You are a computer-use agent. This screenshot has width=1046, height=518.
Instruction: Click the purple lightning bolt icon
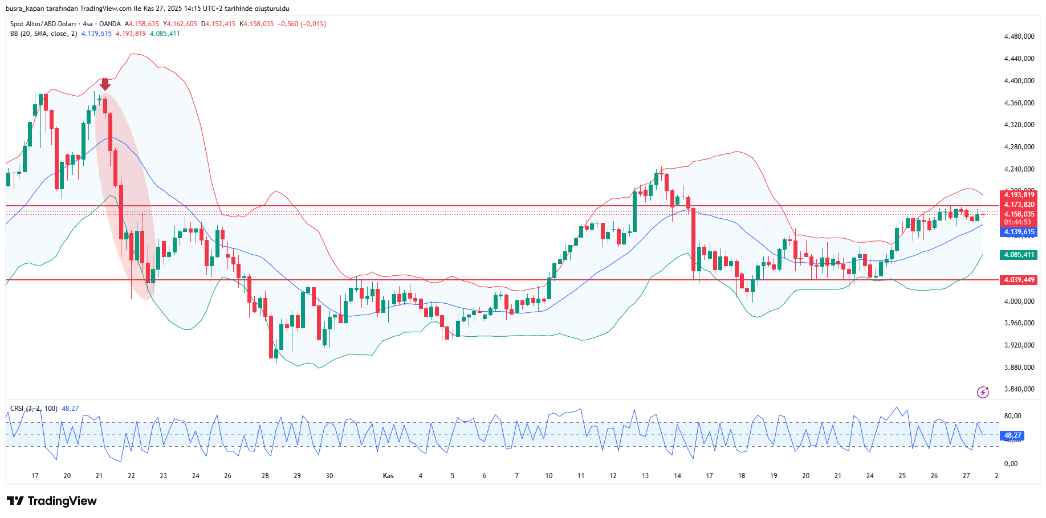[x=983, y=392]
